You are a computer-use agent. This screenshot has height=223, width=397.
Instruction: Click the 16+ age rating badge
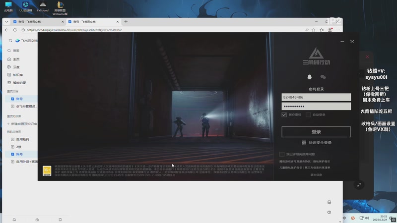click(47, 170)
